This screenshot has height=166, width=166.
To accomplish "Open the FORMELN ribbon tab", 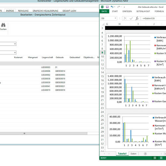I will click(x=159, y=11).
